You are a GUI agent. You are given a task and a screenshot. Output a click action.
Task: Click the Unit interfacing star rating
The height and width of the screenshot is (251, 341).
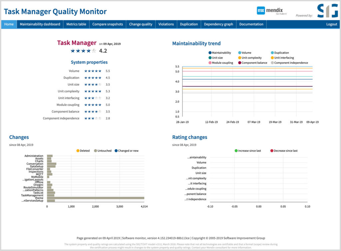click(x=93, y=98)
